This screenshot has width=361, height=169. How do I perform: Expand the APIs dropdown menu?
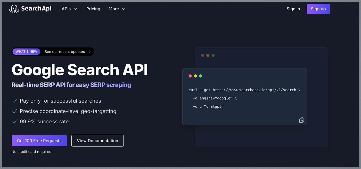[x=69, y=9]
